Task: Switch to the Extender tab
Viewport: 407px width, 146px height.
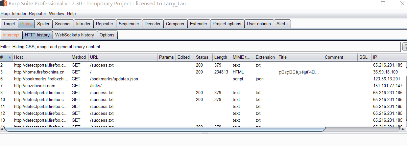Action: [x=199, y=24]
